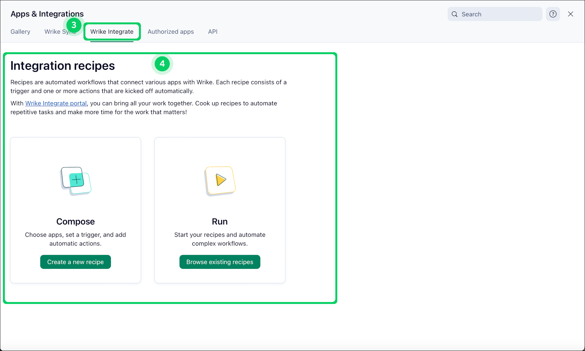This screenshot has width=585, height=351.
Task: Click Create a new recipe
Action: pyautogui.click(x=75, y=262)
